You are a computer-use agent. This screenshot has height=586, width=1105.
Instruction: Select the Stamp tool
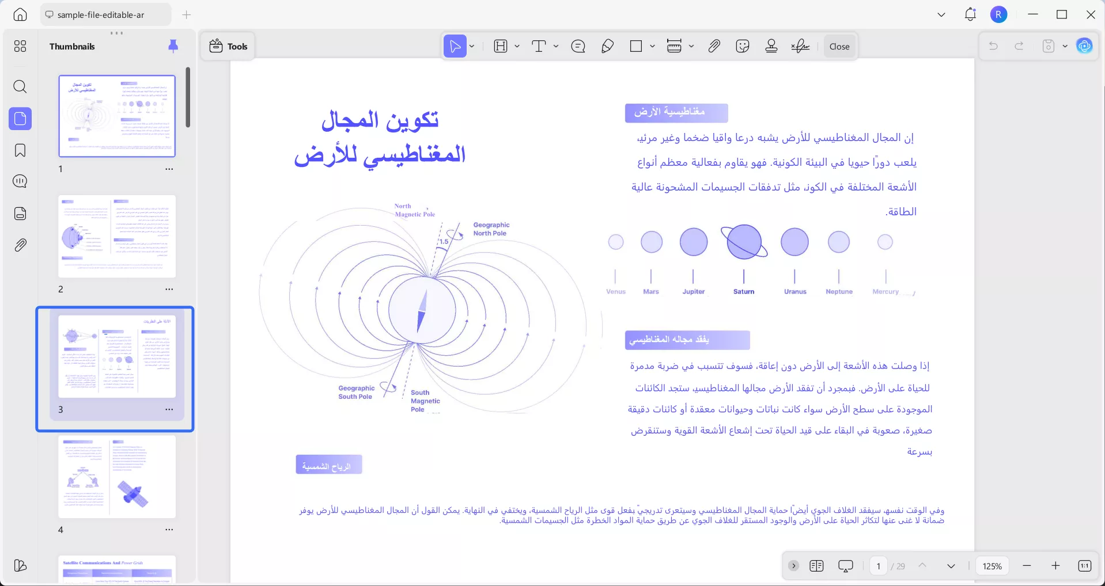coord(771,46)
